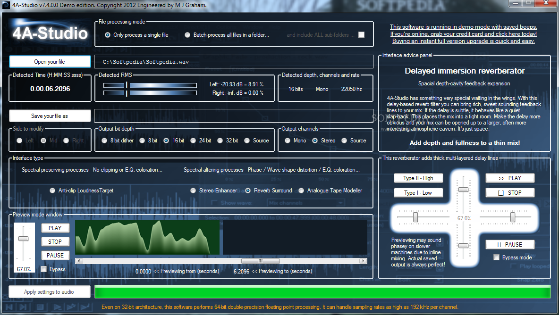This screenshot has height=315, width=559.
Task: Enable the reverberator Bypass mode checkbox
Action: pyautogui.click(x=496, y=257)
